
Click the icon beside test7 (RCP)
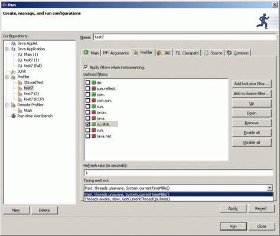coord(20,99)
